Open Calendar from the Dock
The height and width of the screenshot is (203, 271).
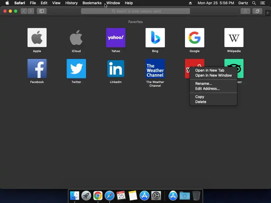coord(121,196)
